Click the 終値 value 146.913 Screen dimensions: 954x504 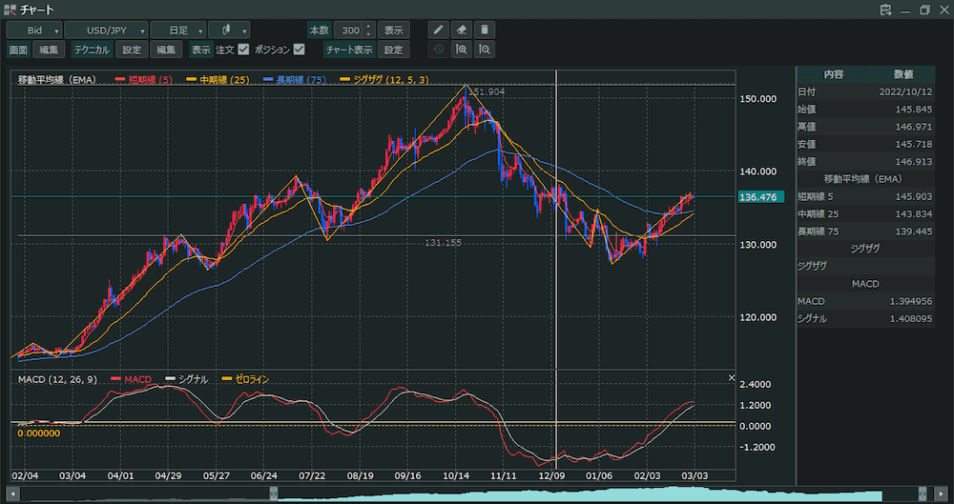click(x=914, y=162)
